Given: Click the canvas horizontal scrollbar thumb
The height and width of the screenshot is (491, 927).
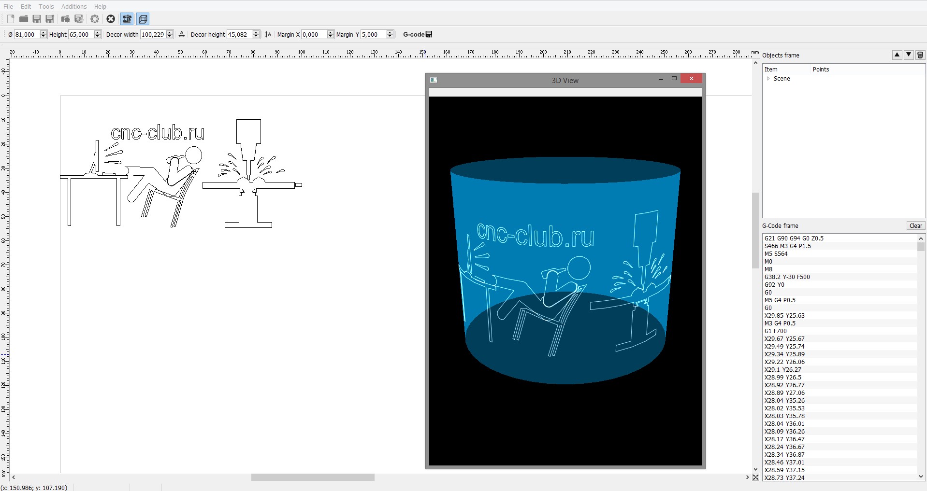Looking at the screenshot, I should tap(313, 477).
